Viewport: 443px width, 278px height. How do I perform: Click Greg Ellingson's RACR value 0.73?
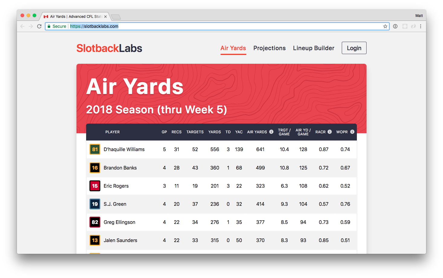coord(324,222)
